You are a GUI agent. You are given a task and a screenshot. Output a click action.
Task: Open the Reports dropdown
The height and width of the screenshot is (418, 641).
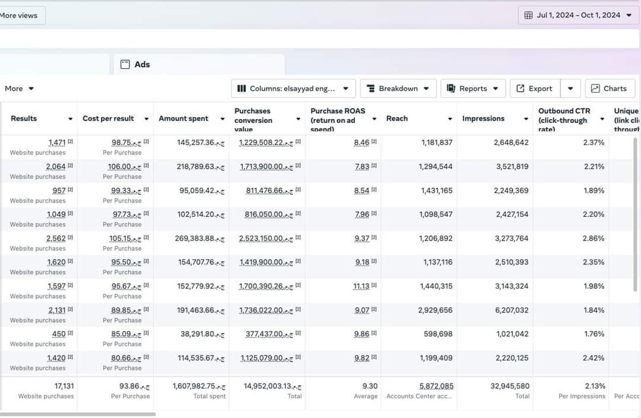pos(473,88)
